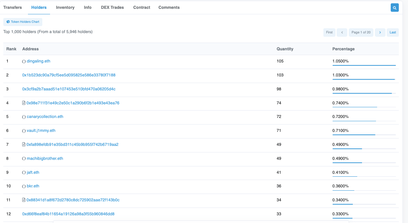Click the Token Holders Chart button
Screen dimensions: 408x223
[22, 22]
